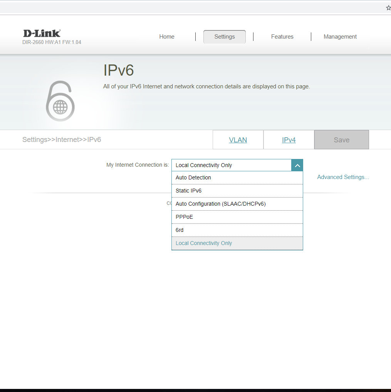391x392 pixels.
Task: Open the Home tab
Action: [x=167, y=37]
